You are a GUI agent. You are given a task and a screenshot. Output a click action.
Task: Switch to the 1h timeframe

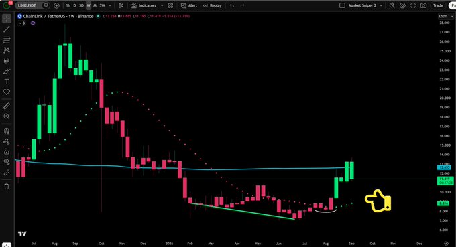pyautogui.click(x=68, y=5)
